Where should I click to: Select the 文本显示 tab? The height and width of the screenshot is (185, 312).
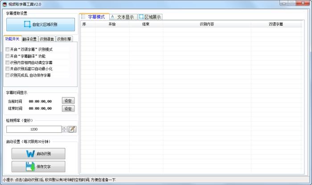coord(123,17)
